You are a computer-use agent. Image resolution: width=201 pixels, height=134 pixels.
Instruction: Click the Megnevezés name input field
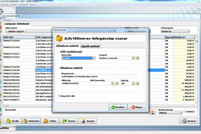[100, 76]
